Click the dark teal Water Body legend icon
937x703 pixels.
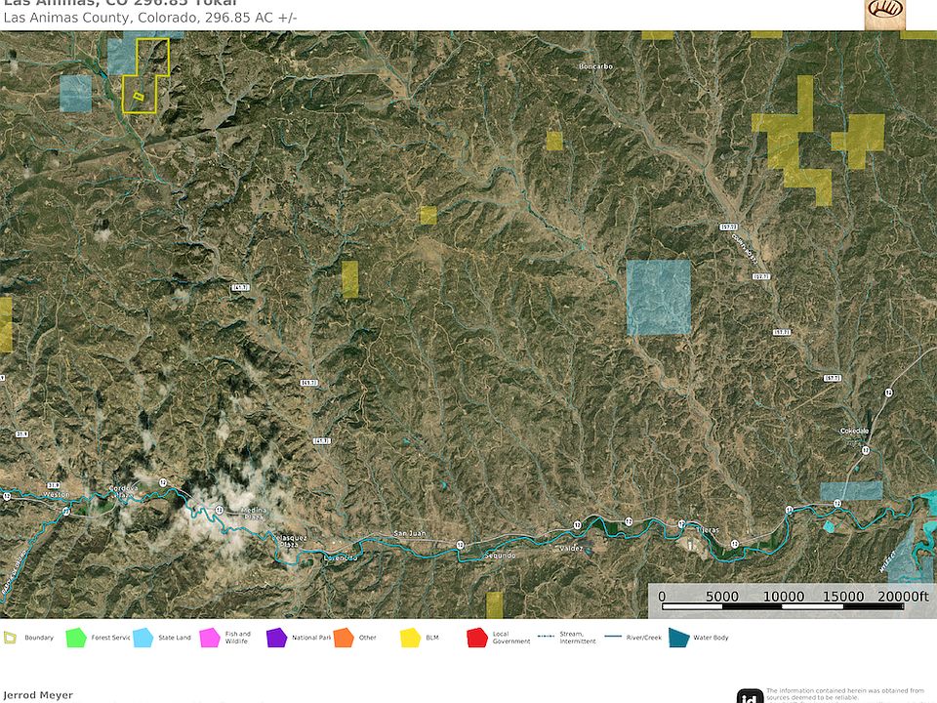679,638
